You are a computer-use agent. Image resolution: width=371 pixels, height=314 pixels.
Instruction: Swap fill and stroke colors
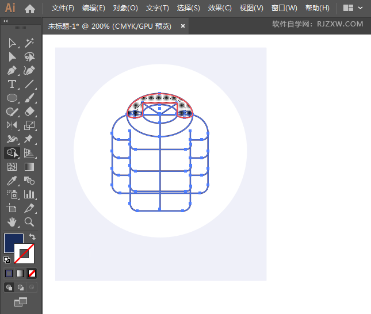[x=33, y=236]
